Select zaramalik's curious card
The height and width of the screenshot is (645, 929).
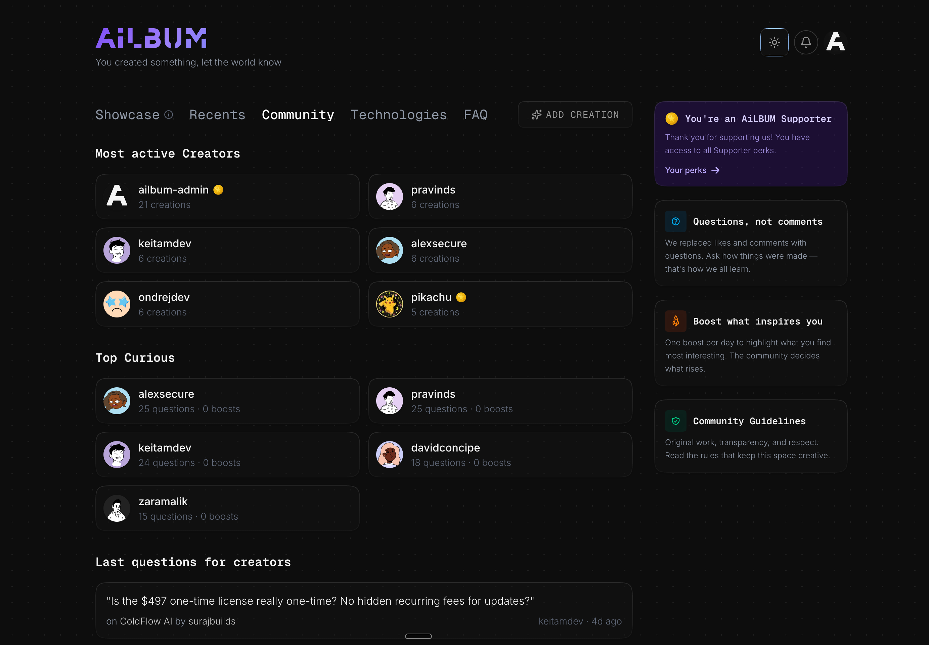227,508
